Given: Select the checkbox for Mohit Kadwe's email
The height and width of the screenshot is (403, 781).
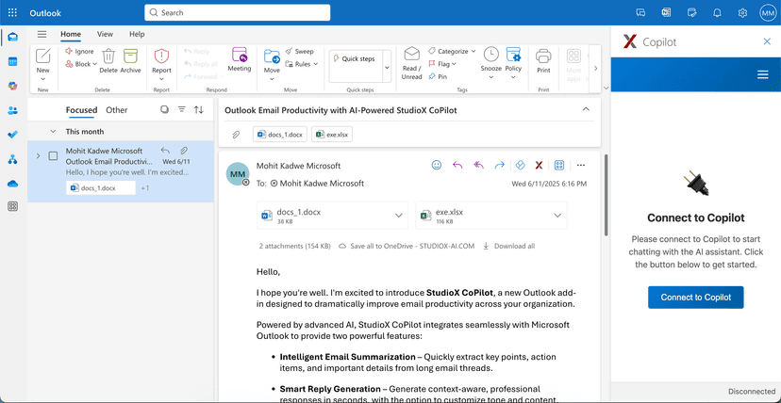Looking at the screenshot, I should 53,156.
